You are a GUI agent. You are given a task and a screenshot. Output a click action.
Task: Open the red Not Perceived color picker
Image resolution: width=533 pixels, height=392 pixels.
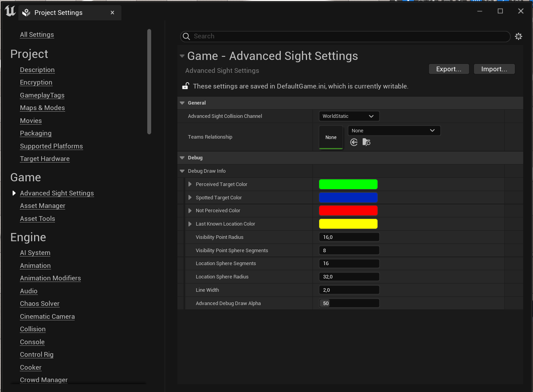click(348, 211)
